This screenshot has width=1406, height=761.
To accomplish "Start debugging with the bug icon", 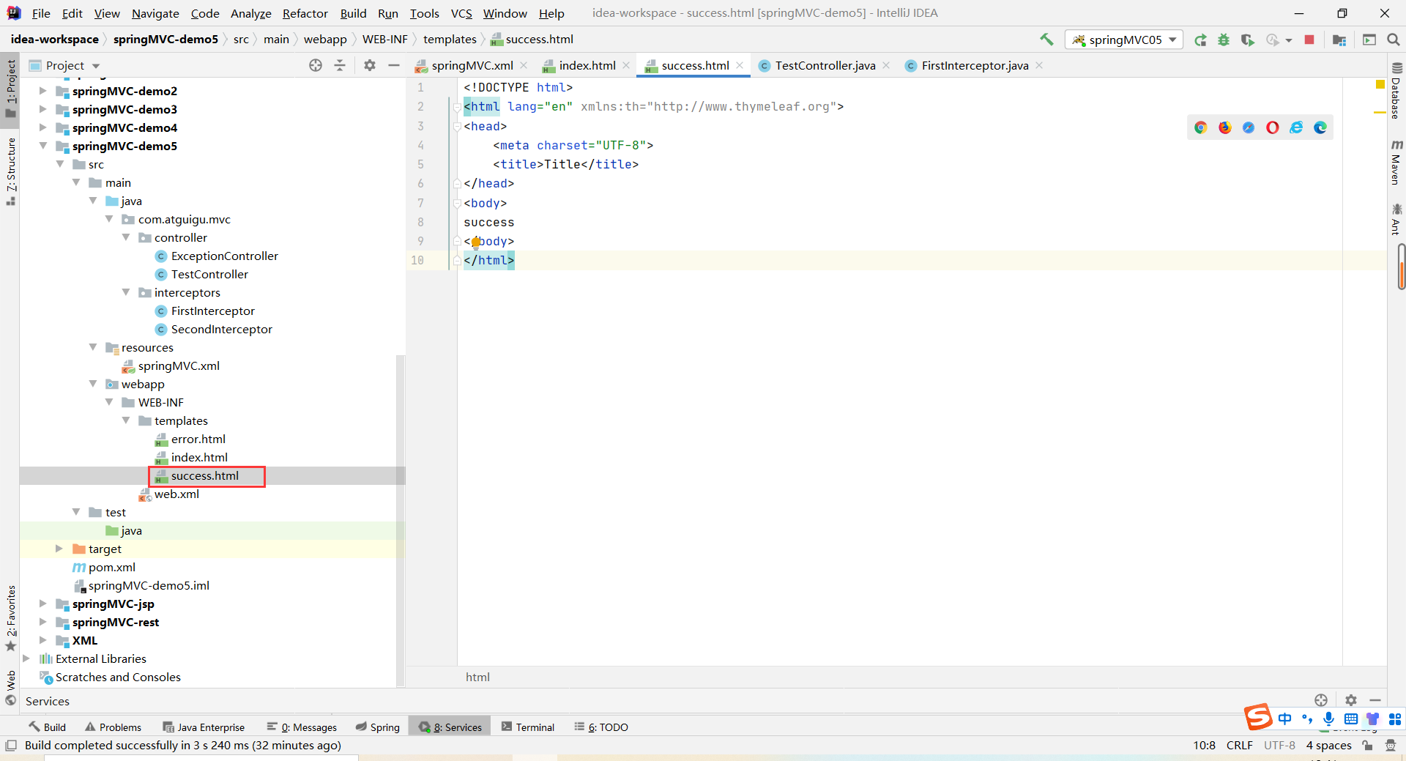I will click(x=1224, y=40).
